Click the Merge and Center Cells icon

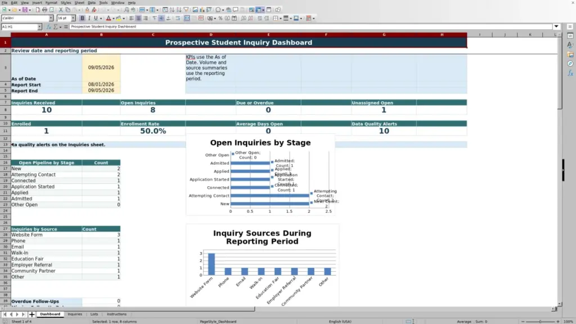187,18
